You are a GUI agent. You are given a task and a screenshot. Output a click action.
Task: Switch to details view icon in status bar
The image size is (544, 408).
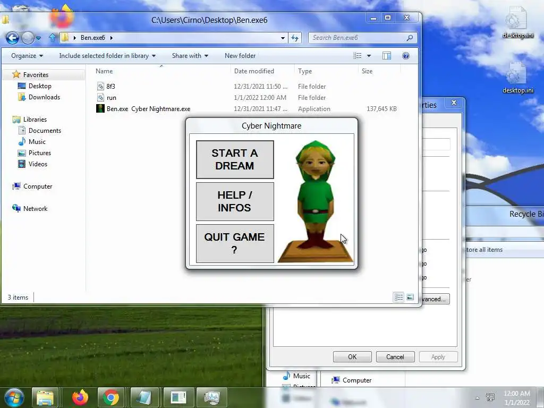pos(398,297)
